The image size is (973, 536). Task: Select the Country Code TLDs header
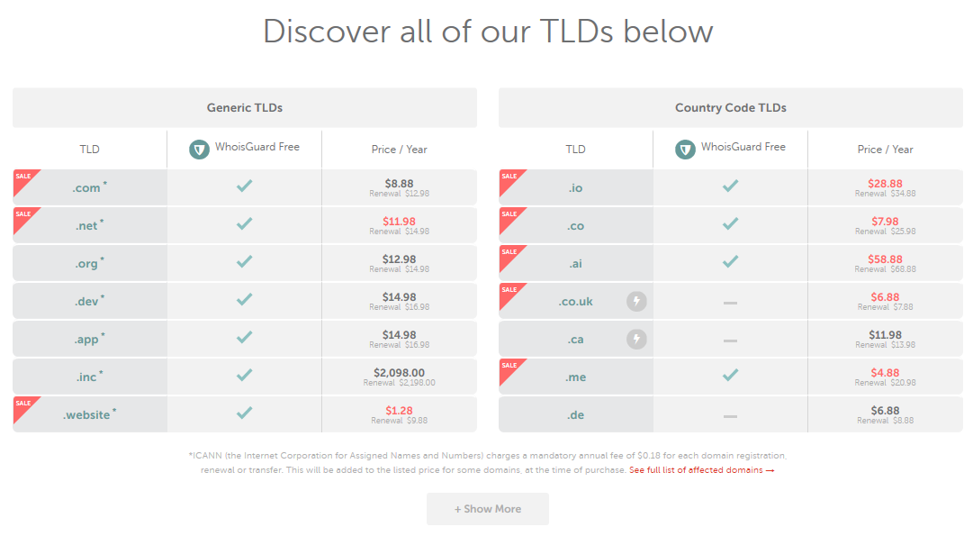(x=730, y=107)
